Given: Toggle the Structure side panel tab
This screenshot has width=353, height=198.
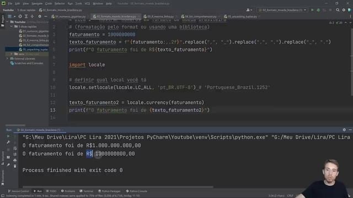Looking at the screenshot, I should tap(2, 158).
